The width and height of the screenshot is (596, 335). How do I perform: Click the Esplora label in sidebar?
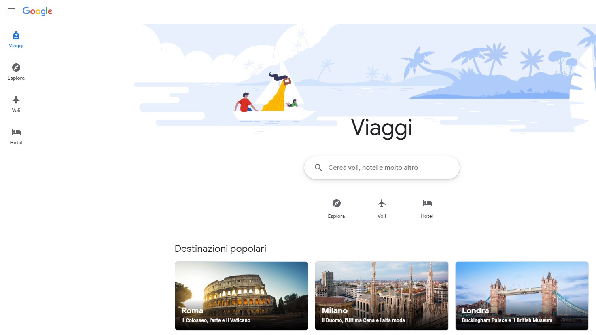(x=16, y=78)
